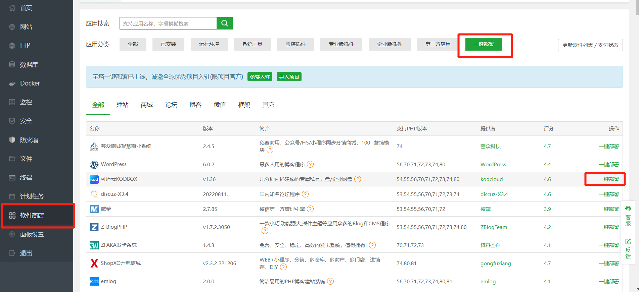Image resolution: width=639 pixels, height=292 pixels.
Task: Click the KODBOX kod logo icon
Action: [x=94, y=179]
